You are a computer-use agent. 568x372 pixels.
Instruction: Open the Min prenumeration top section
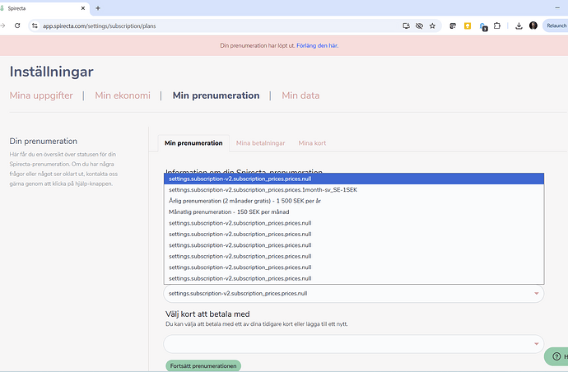(216, 95)
